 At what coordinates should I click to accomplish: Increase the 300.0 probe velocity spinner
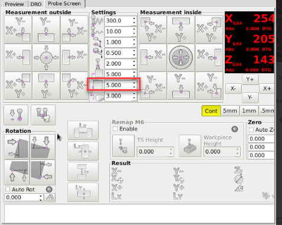(134, 19)
